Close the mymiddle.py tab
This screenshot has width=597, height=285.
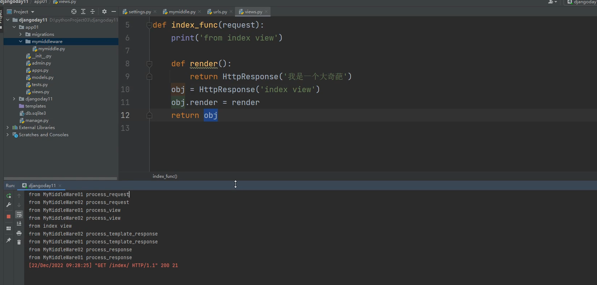tap(199, 12)
